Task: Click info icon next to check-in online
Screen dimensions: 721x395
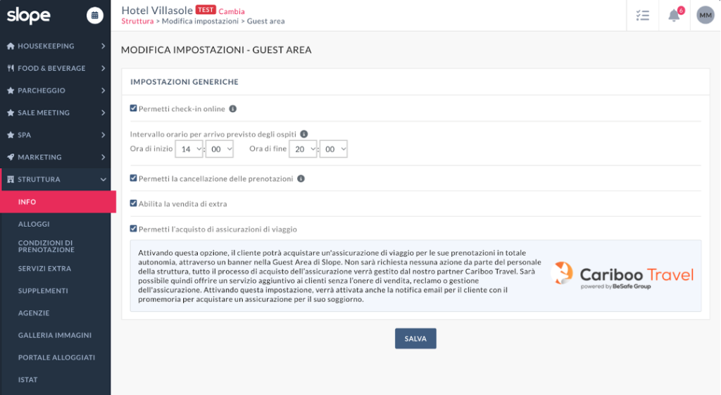Action: click(233, 109)
